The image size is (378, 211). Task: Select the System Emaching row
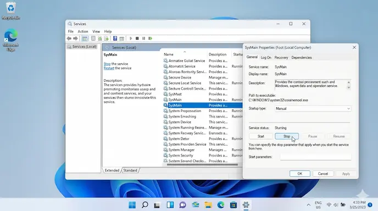[203, 116]
